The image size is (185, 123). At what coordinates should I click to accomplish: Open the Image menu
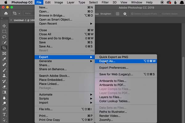click(59, 2)
